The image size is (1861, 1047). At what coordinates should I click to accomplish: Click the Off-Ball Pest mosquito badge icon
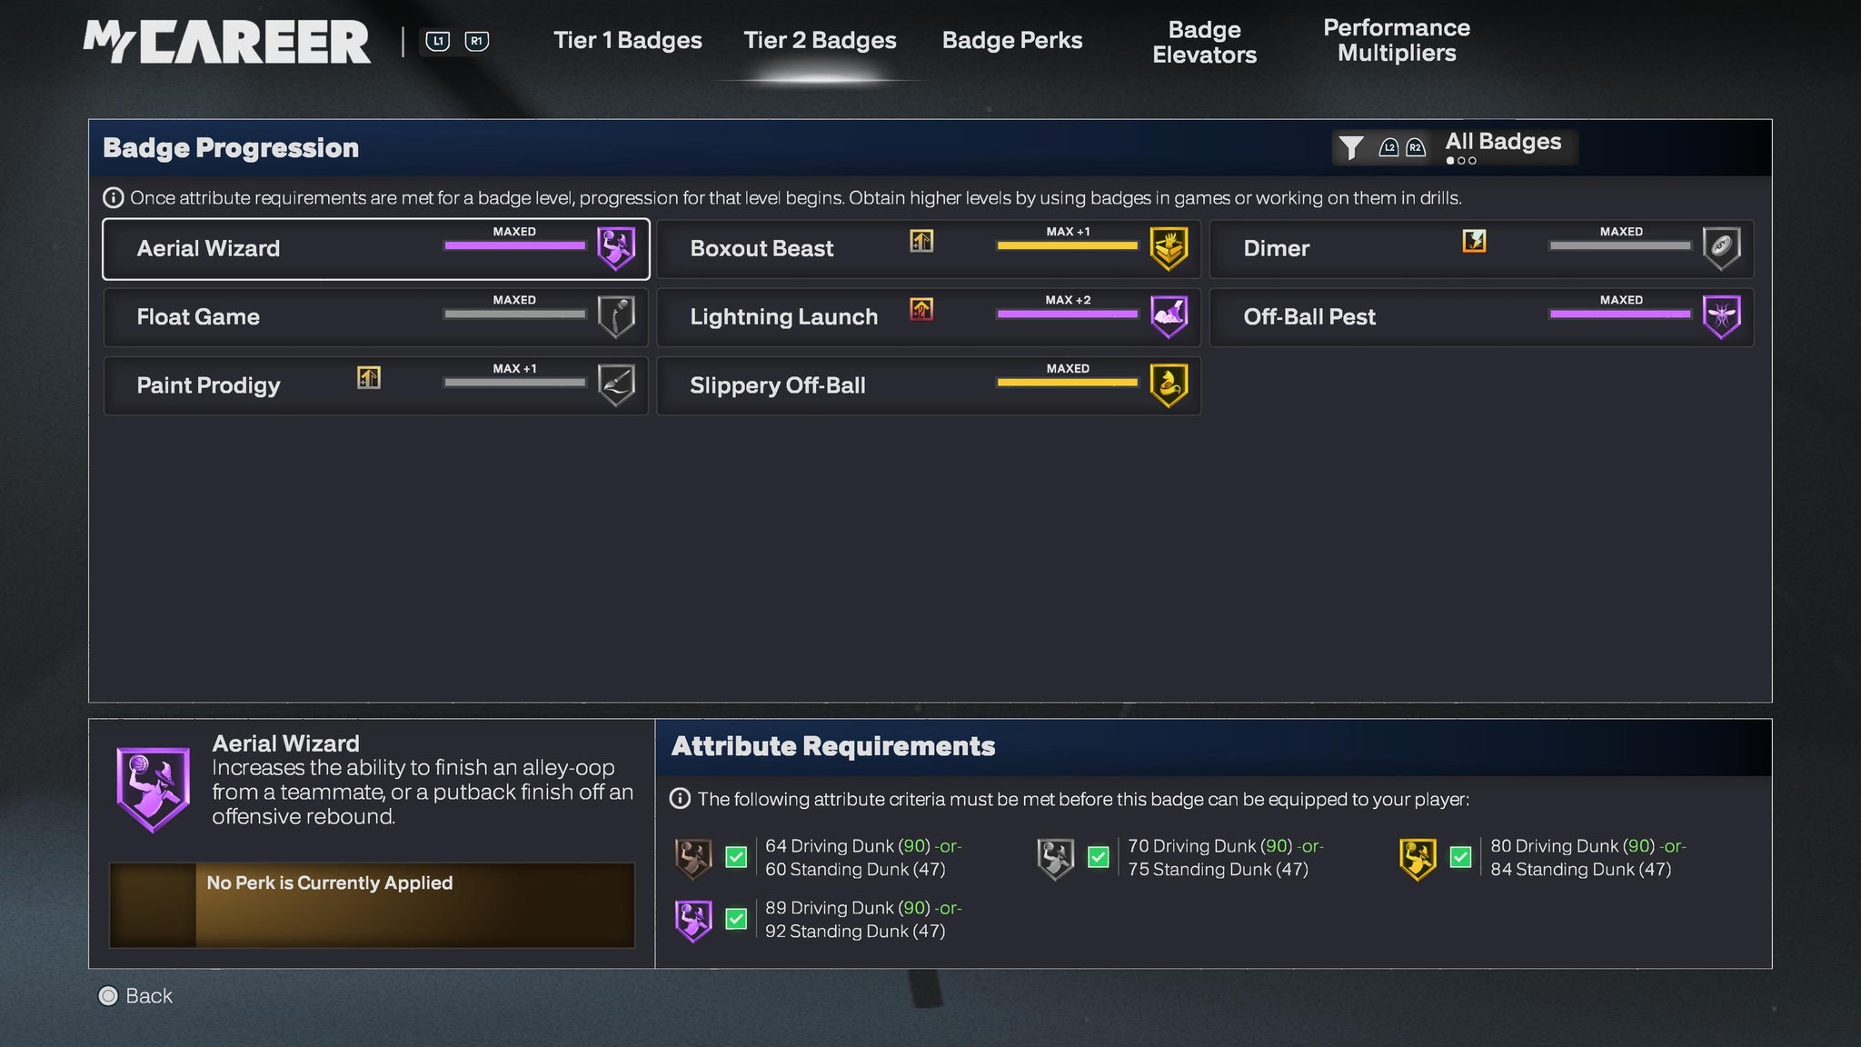click(x=1721, y=316)
